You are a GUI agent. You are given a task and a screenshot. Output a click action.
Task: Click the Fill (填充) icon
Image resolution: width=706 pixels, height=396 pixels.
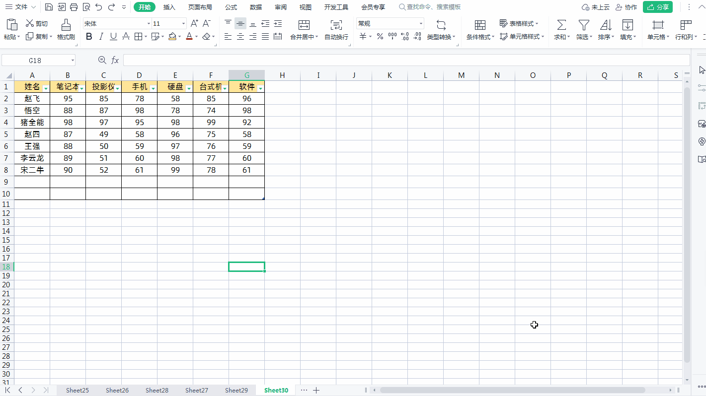pos(628,25)
